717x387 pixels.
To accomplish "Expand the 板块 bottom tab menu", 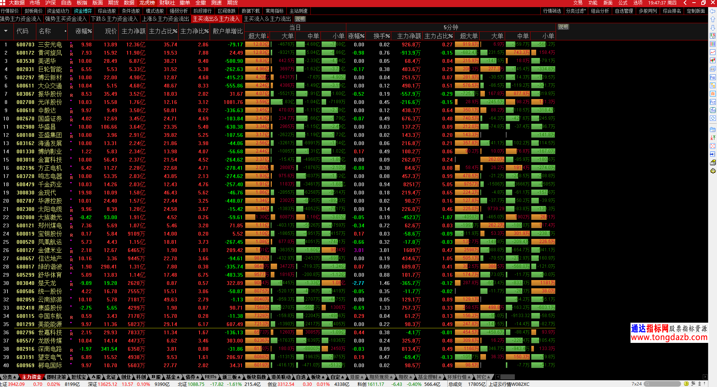I will point(318,377).
